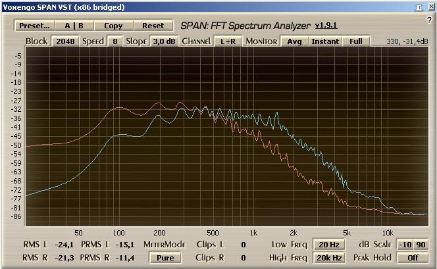Click the Clips L counter 0
Image resolution: width=437 pixels, height=269 pixels.
244,245
